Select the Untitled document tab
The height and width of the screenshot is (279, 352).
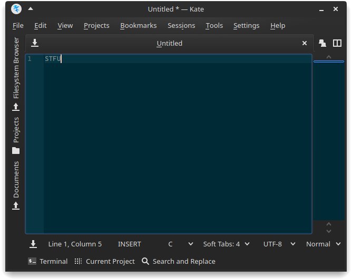pyautogui.click(x=170, y=43)
